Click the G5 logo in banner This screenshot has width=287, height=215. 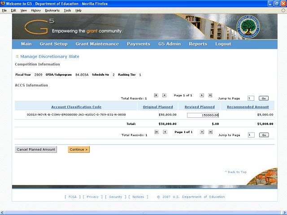coord(39,27)
